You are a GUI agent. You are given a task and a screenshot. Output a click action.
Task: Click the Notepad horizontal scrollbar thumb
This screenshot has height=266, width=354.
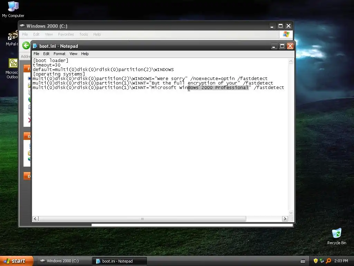142,219
